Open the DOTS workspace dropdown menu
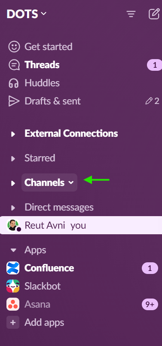The width and height of the screenshot is (162, 346). point(27,14)
